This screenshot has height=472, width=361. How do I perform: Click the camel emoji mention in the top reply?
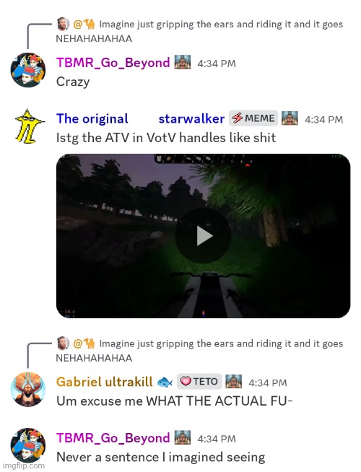[84, 24]
